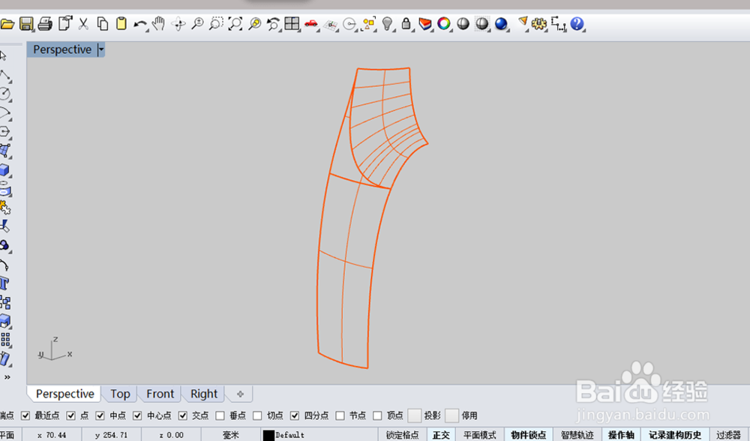Print the document with the printer icon

45,23
